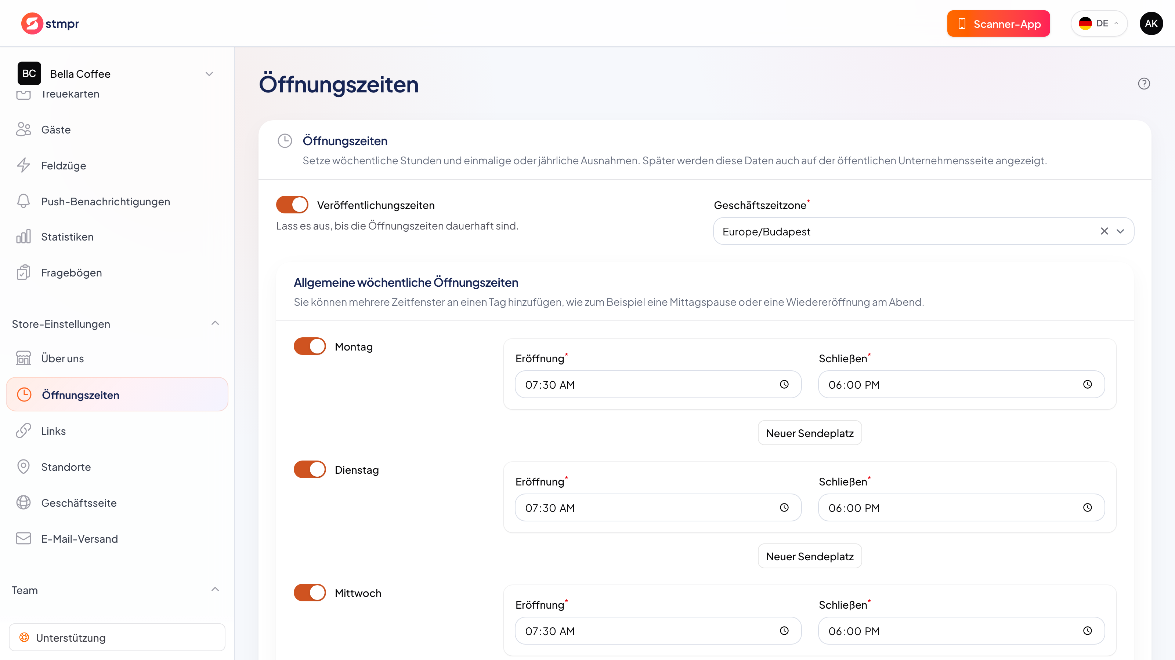Click the Öffnungszeiten card header clock icon

tap(285, 141)
